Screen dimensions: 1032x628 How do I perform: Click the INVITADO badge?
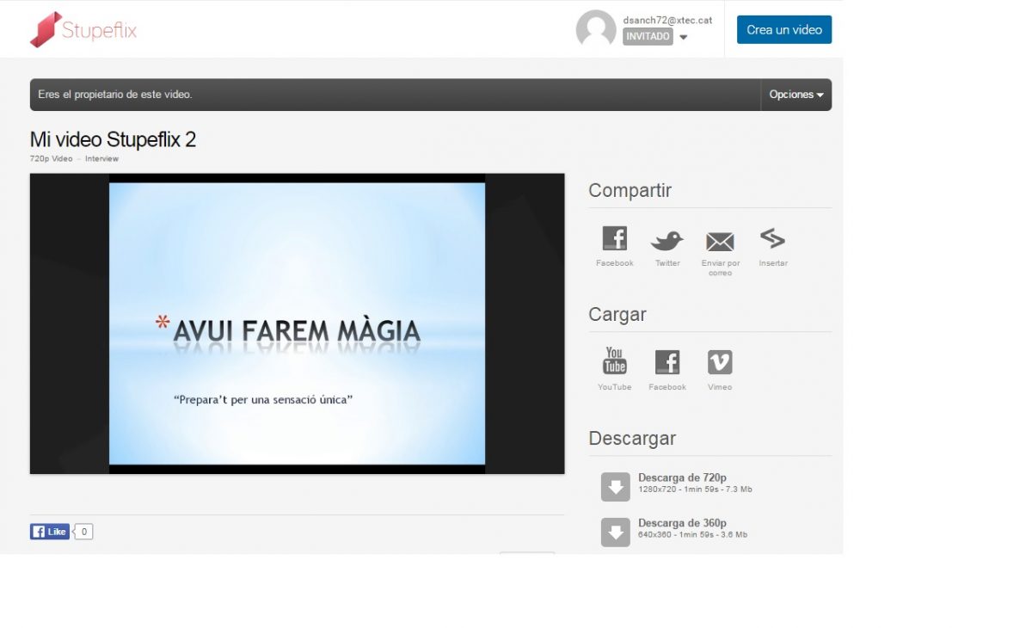[648, 37]
